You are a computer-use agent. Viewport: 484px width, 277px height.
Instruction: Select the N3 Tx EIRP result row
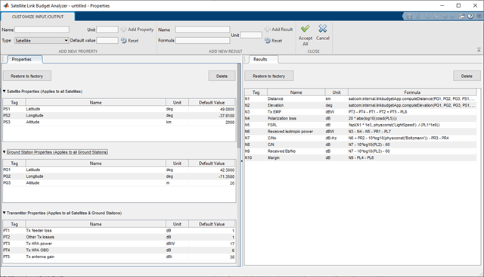coord(360,112)
